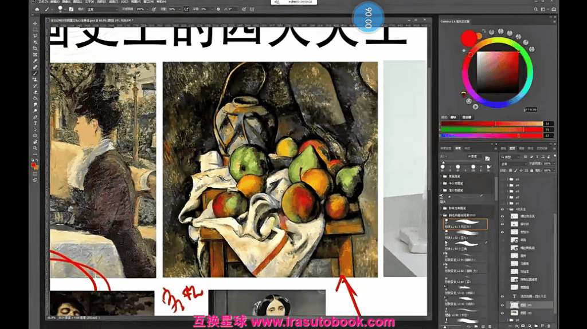This screenshot has height=329, width=587.
Task: Select the Move tool
Action: (36, 23)
